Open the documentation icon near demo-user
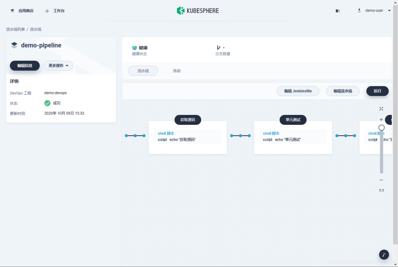 [338, 11]
